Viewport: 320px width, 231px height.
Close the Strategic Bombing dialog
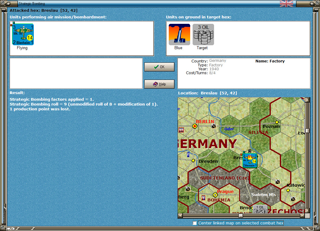[x=312, y=3]
